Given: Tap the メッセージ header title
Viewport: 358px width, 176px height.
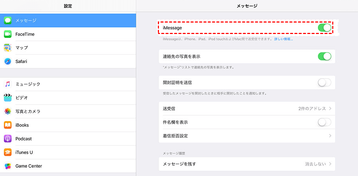Looking at the screenshot, I should [x=247, y=6].
